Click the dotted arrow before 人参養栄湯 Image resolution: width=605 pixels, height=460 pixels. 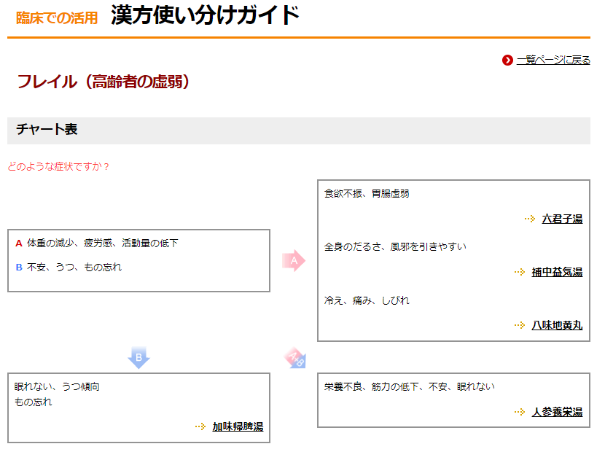520,412
